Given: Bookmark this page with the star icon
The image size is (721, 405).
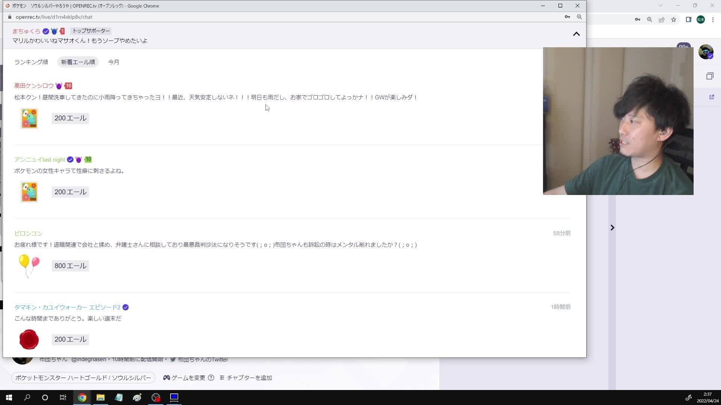Looking at the screenshot, I should 674,19.
